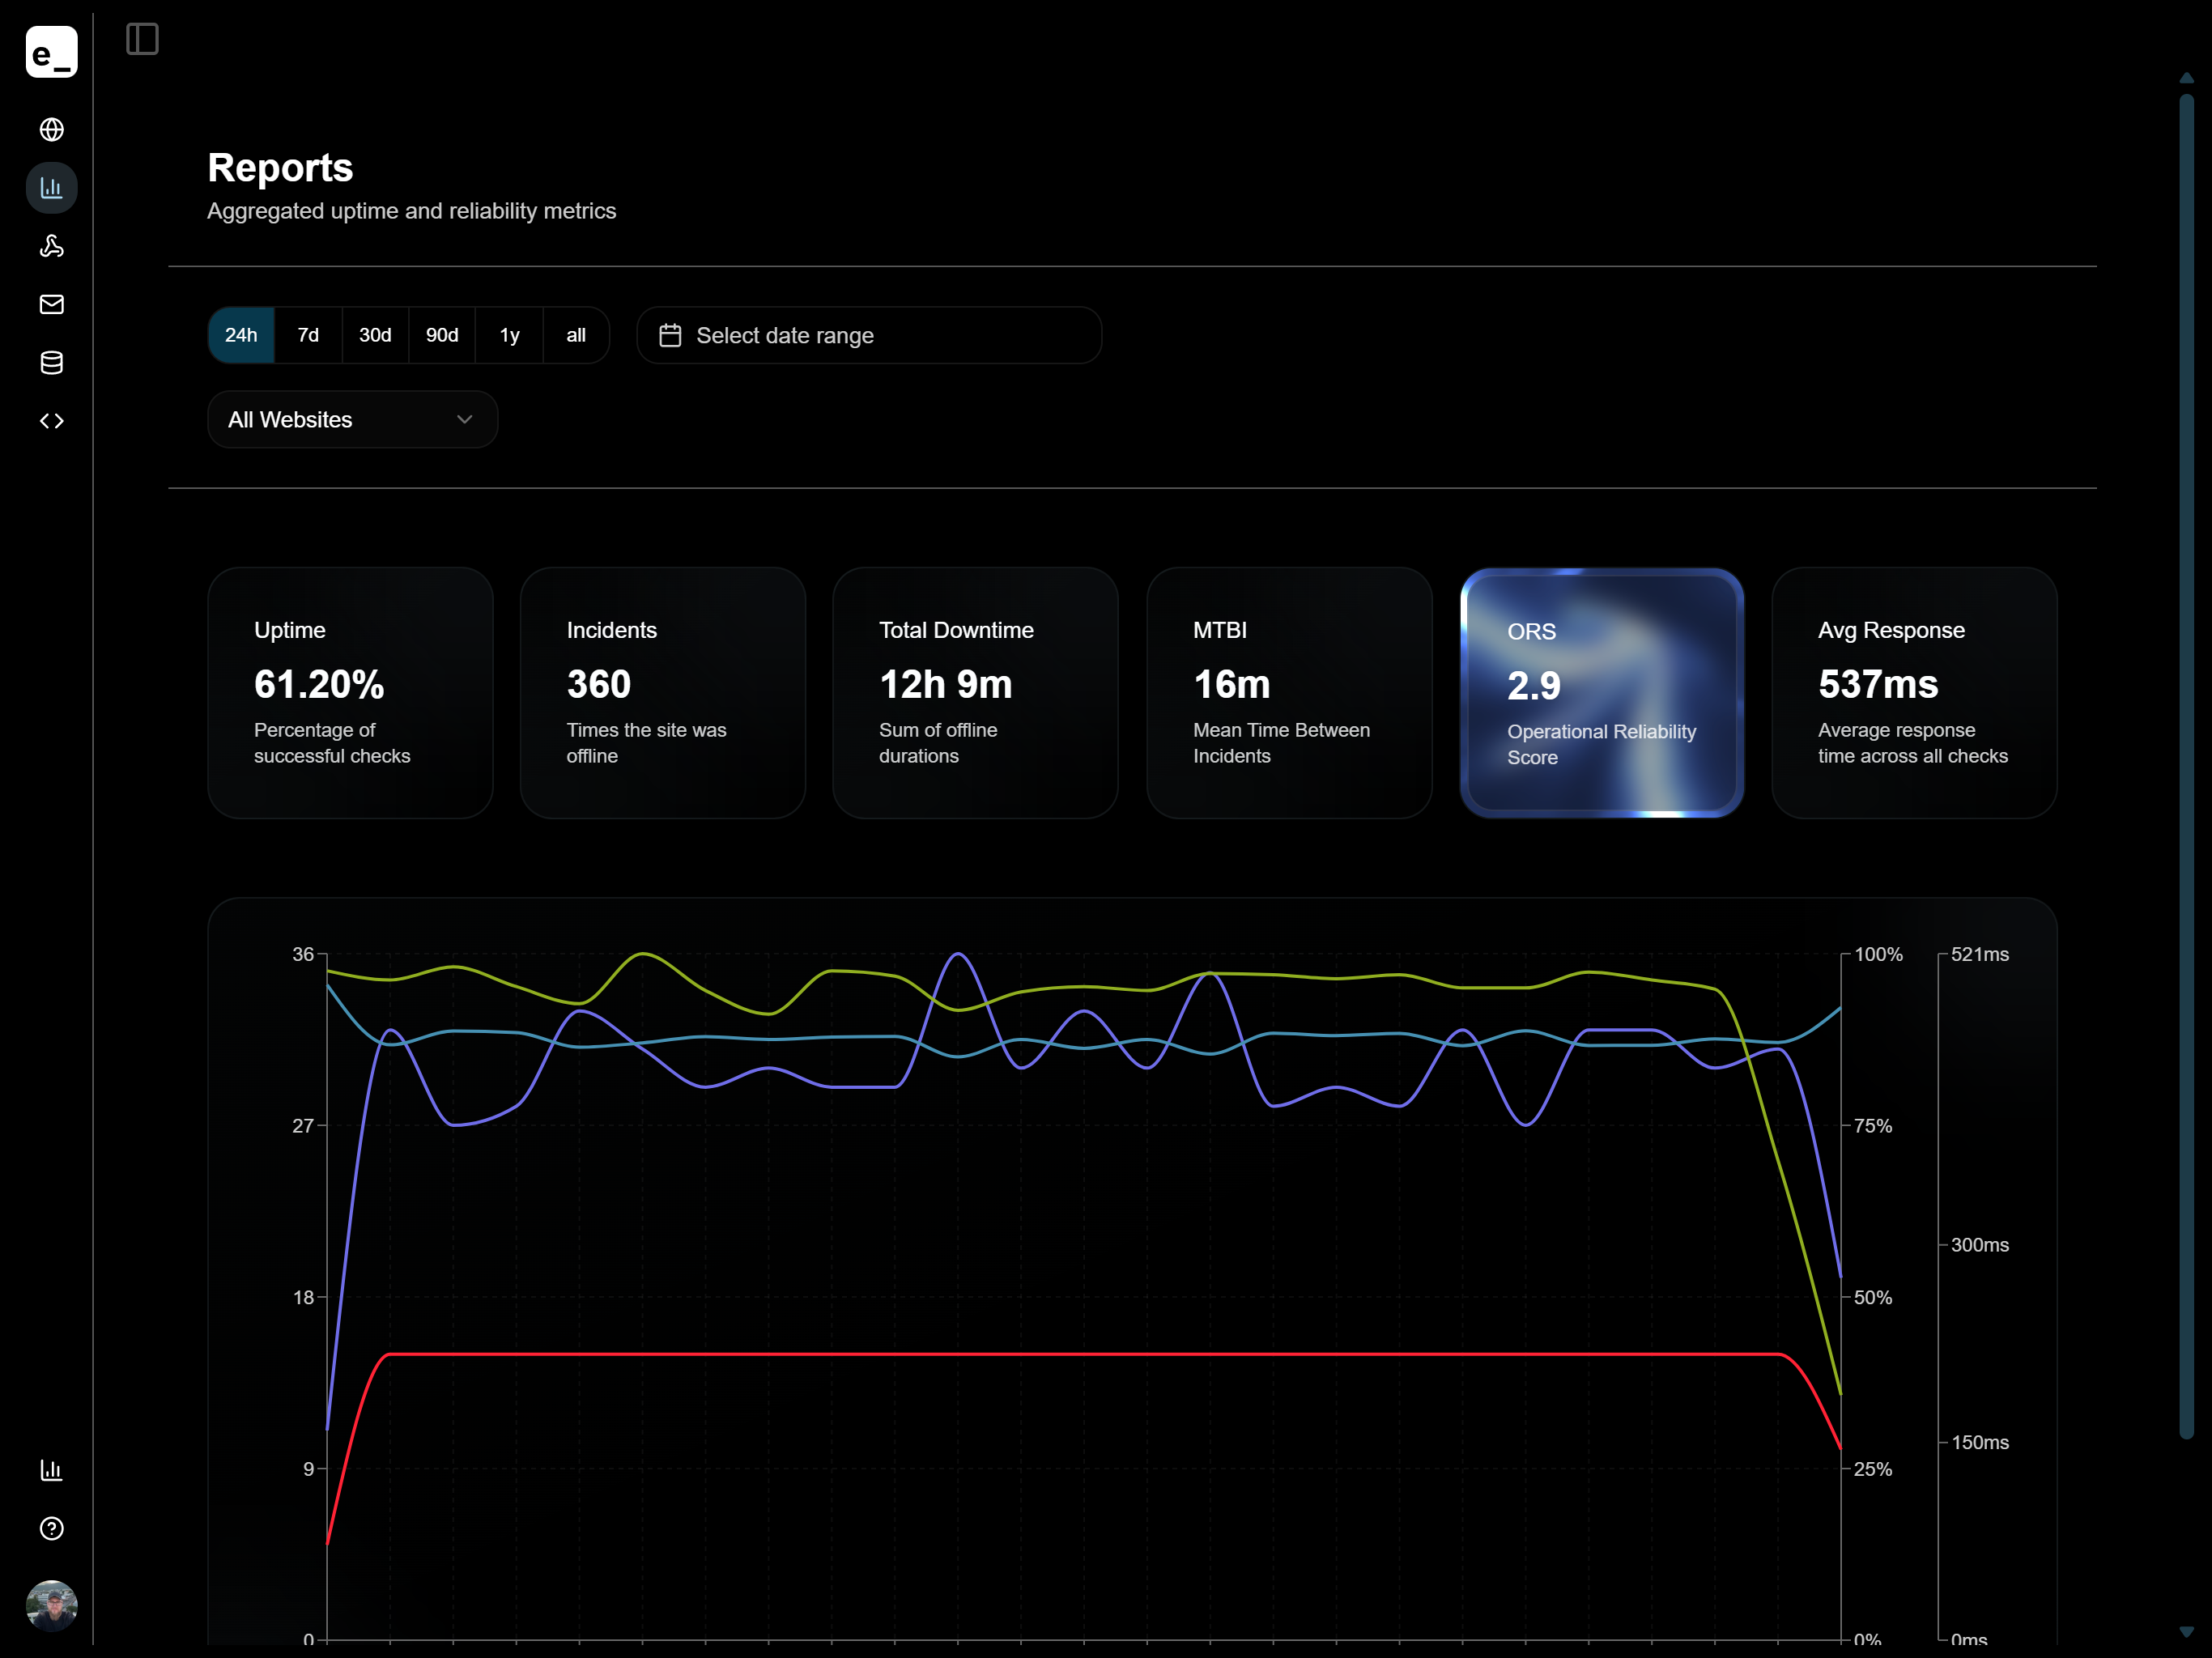Open the database icon in sidebar
This screenshot has width=2212, height=1658.
pyautogui.click(x=51, y=363)
